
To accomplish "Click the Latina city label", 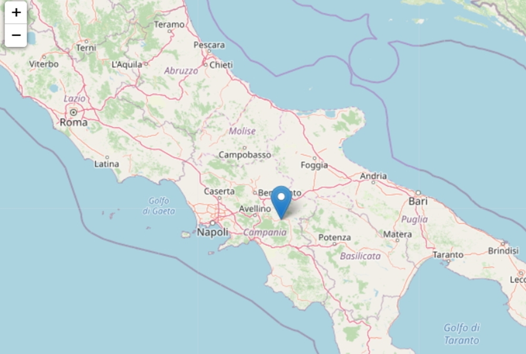I will pos(107,164).
